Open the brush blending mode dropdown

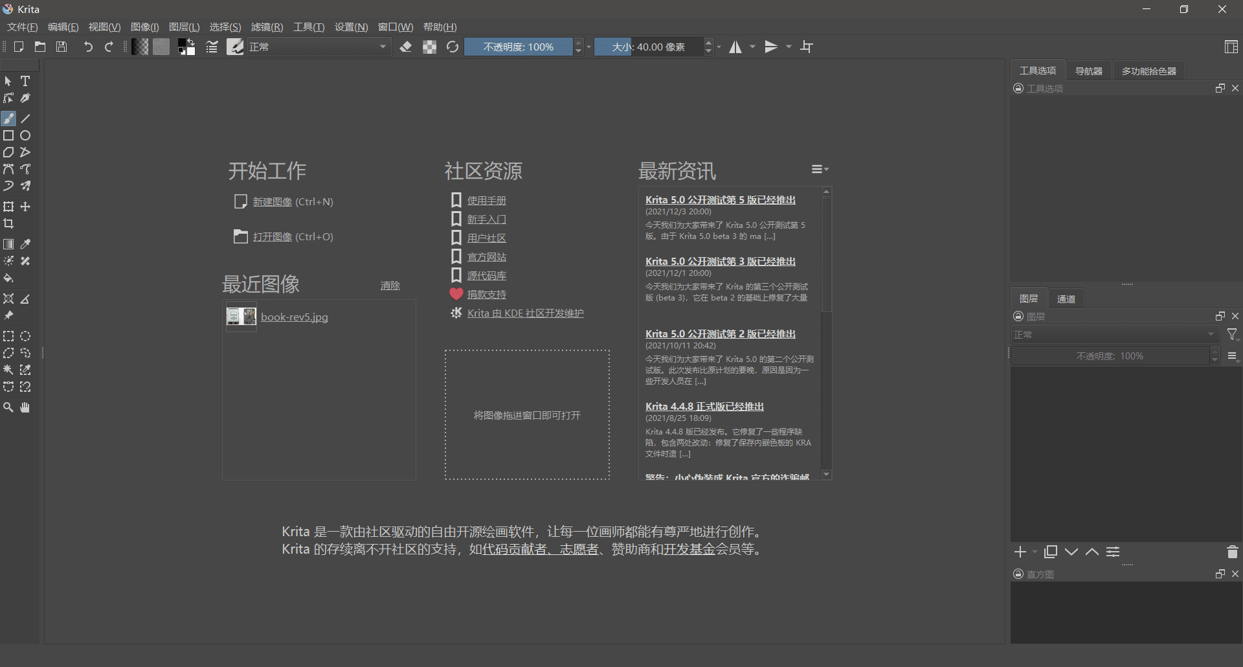(x=319, y=46)
